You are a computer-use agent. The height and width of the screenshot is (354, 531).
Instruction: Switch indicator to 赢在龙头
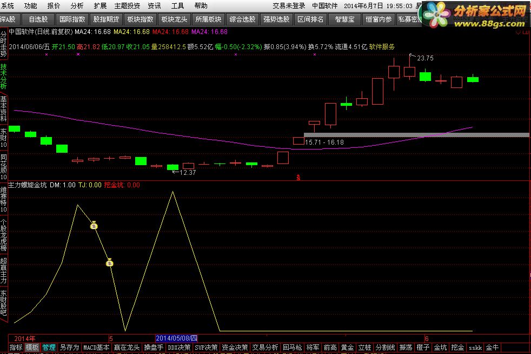pos(127,347)
